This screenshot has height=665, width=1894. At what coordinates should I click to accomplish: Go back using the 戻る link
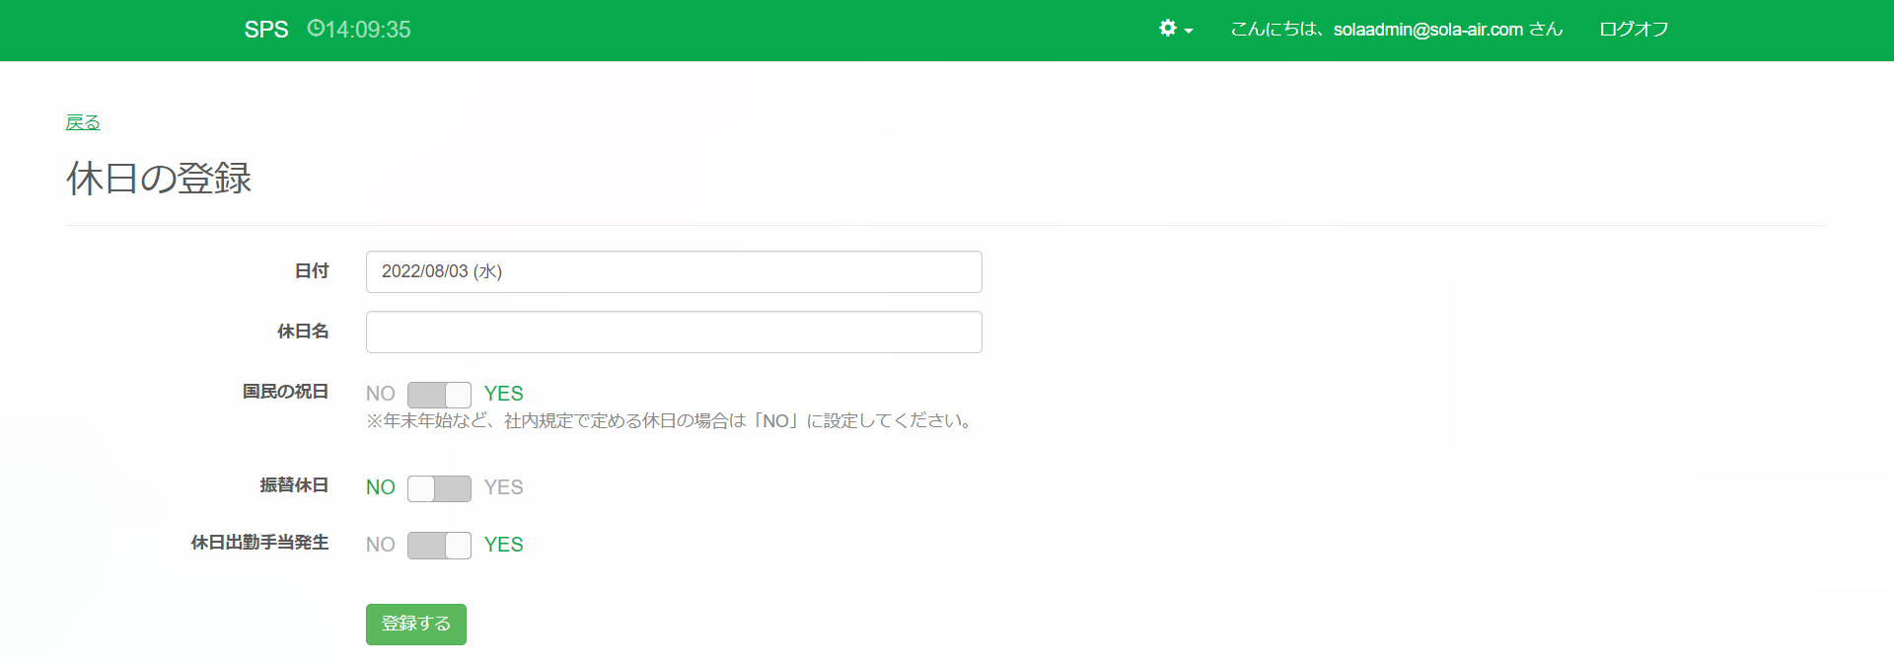pos(83,122)
